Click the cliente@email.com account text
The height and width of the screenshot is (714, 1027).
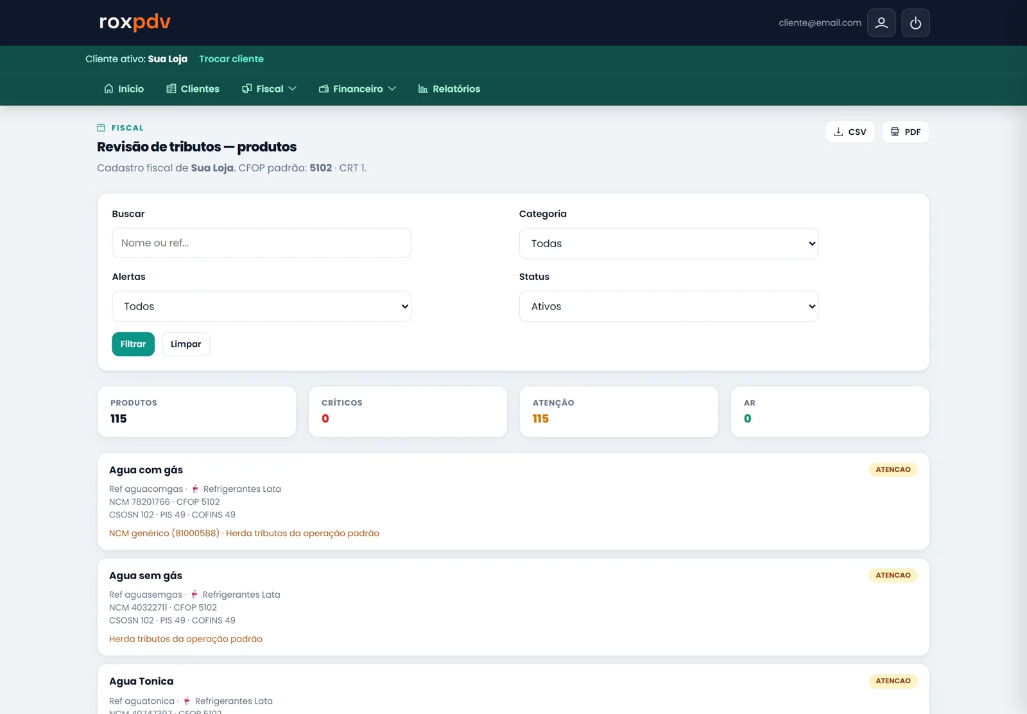(820, 22)
